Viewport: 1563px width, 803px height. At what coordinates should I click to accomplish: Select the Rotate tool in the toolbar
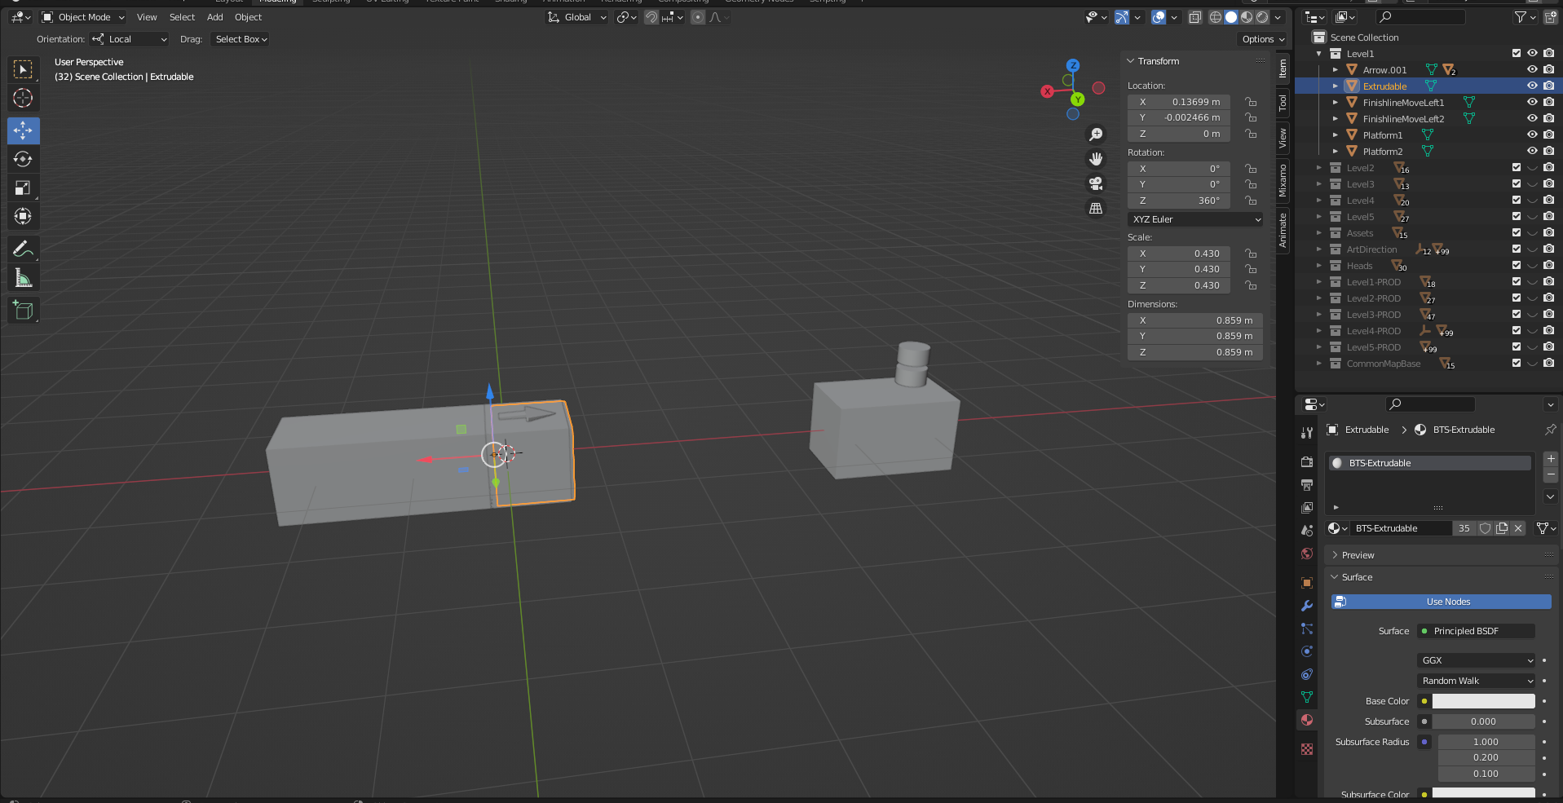point(23,160)
